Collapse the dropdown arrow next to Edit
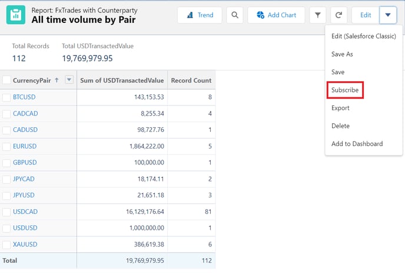405x274 pixels. (388, 15)
